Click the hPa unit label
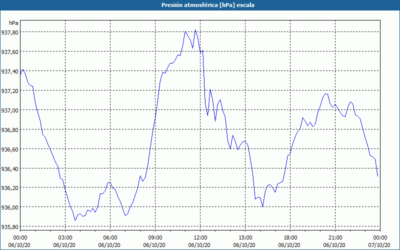 coord(13,23)
